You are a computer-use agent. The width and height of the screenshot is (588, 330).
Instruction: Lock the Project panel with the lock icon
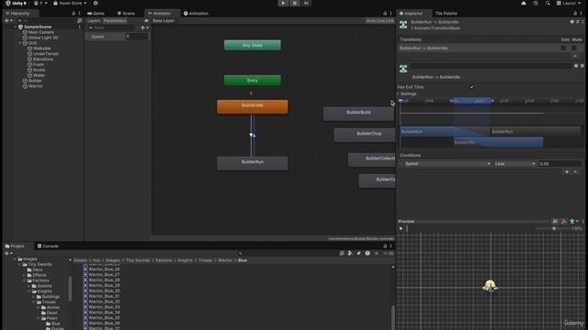click(385, 246)
